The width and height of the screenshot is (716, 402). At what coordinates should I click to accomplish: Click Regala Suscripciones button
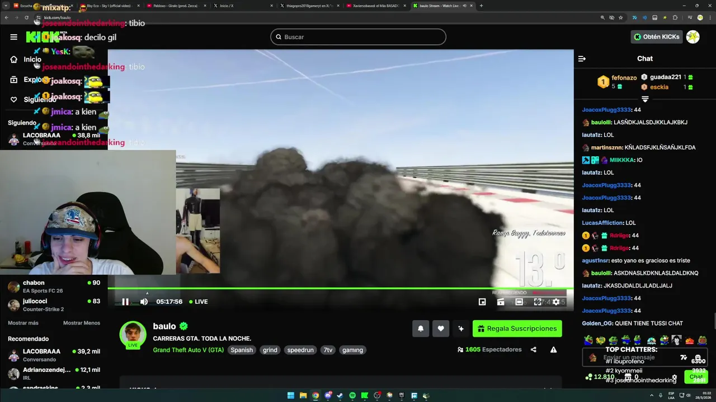(517, 328)
